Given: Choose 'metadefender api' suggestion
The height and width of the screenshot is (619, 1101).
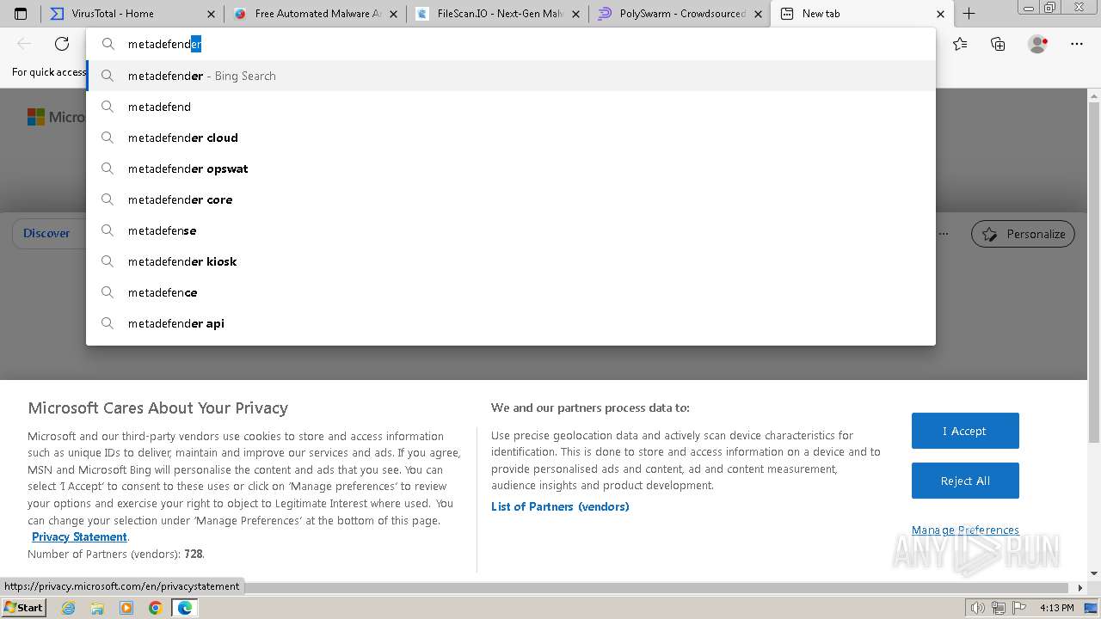Looking at the screenshot, I should coord(511,323).
